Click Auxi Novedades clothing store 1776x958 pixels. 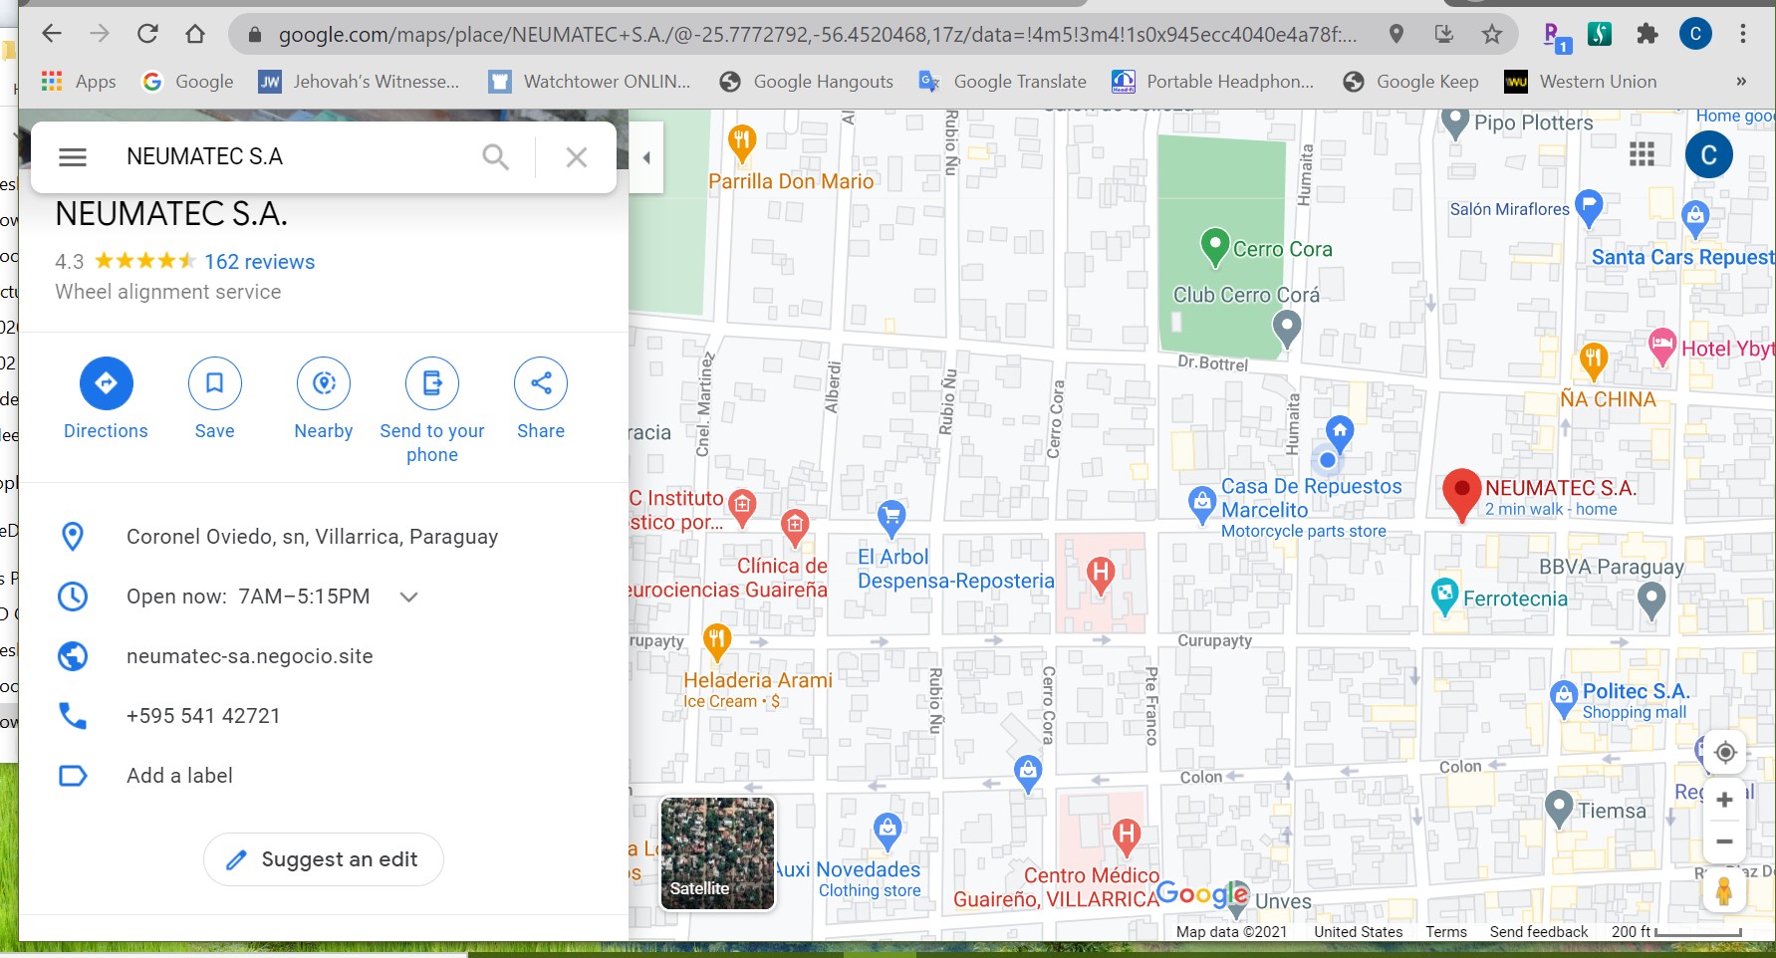coord(888,831)
